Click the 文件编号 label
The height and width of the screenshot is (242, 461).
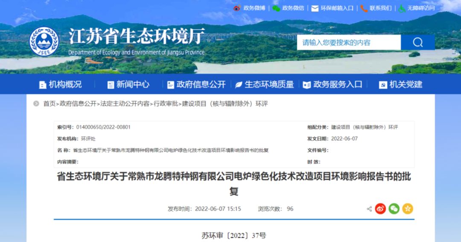tap(318, 150)
